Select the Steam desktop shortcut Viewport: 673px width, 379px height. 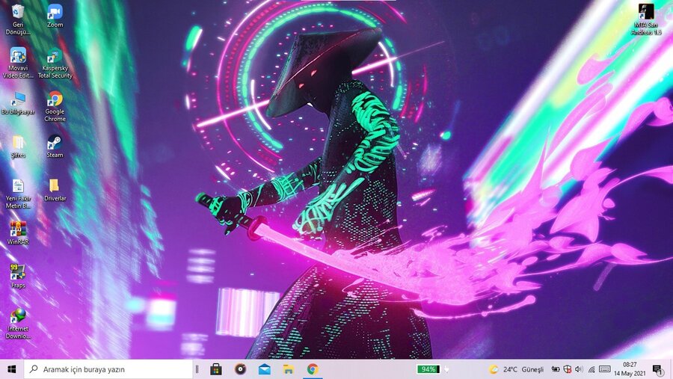(x=55, y=147)
